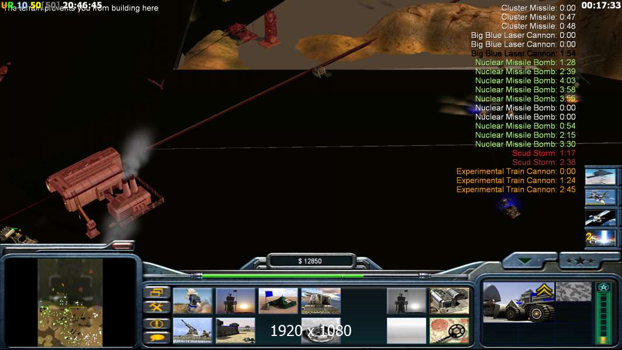Activate the mine detector clear-mines command

coord(449,330)
